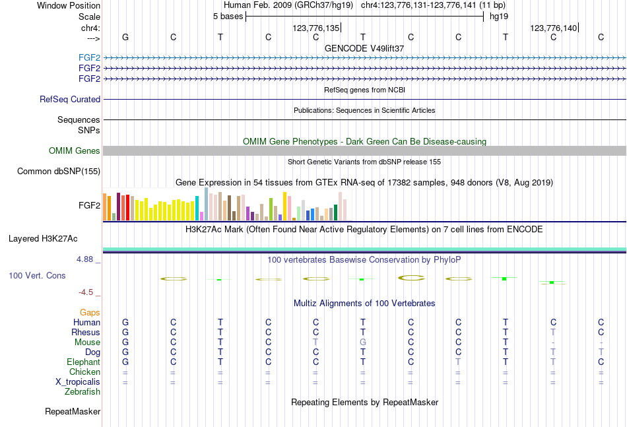627x427 pixels.
Task: Click the Common dbSNP(155) label
Action: [59, 171]
